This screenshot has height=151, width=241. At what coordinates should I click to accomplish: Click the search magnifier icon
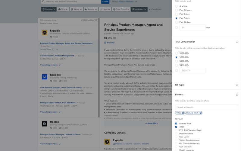coord(43,2)
